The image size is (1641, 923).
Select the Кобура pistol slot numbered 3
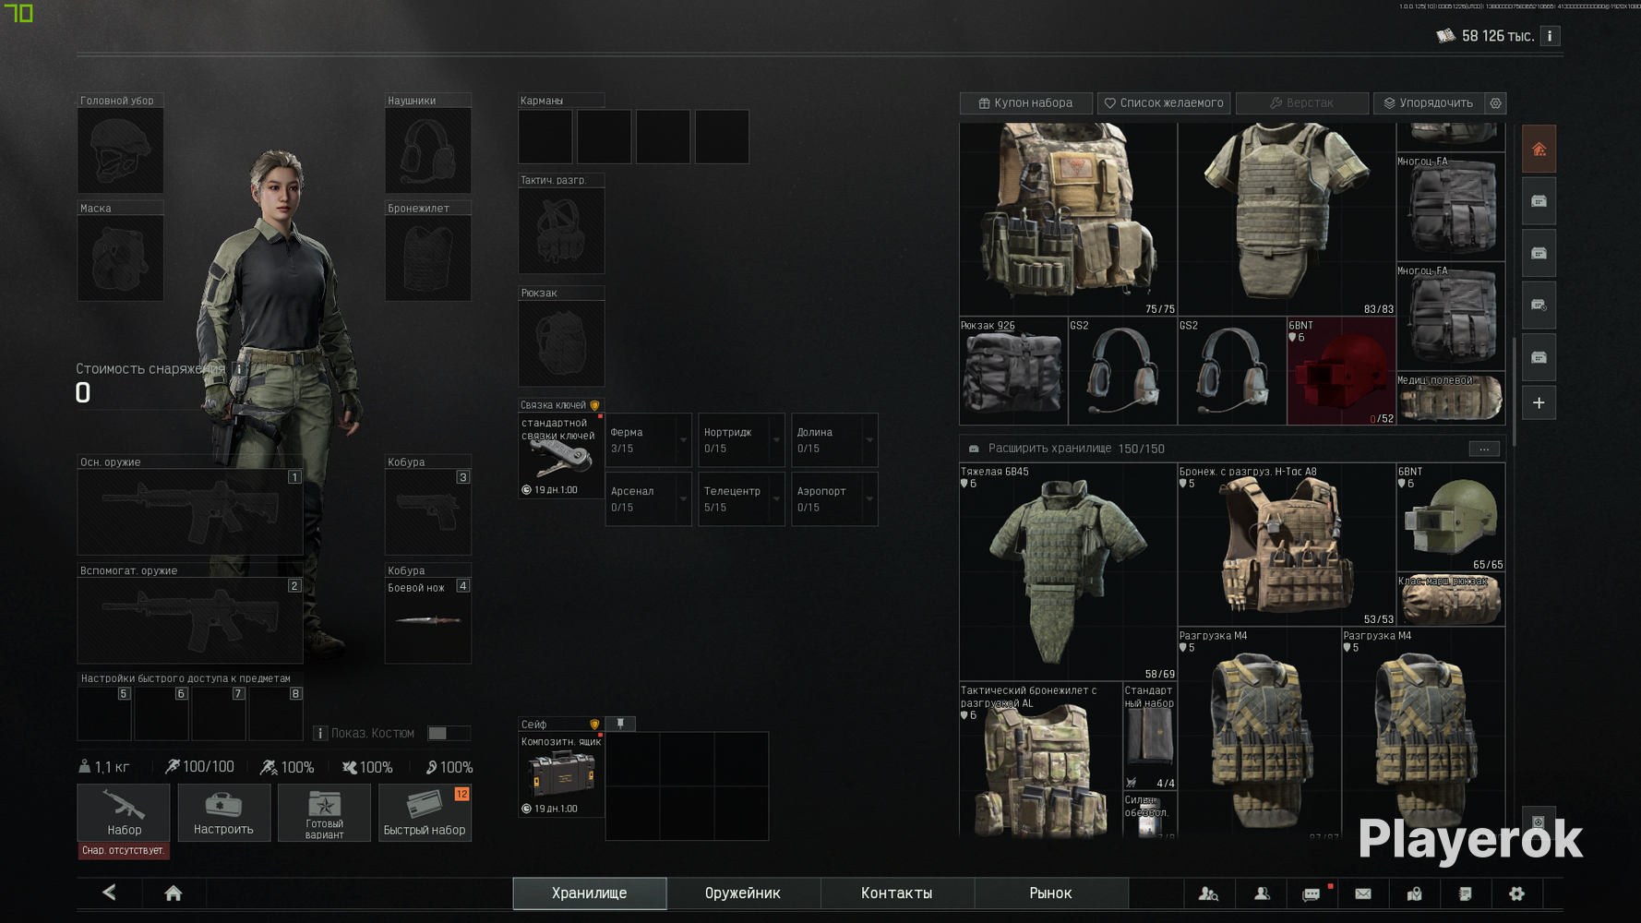click(427, 511)
